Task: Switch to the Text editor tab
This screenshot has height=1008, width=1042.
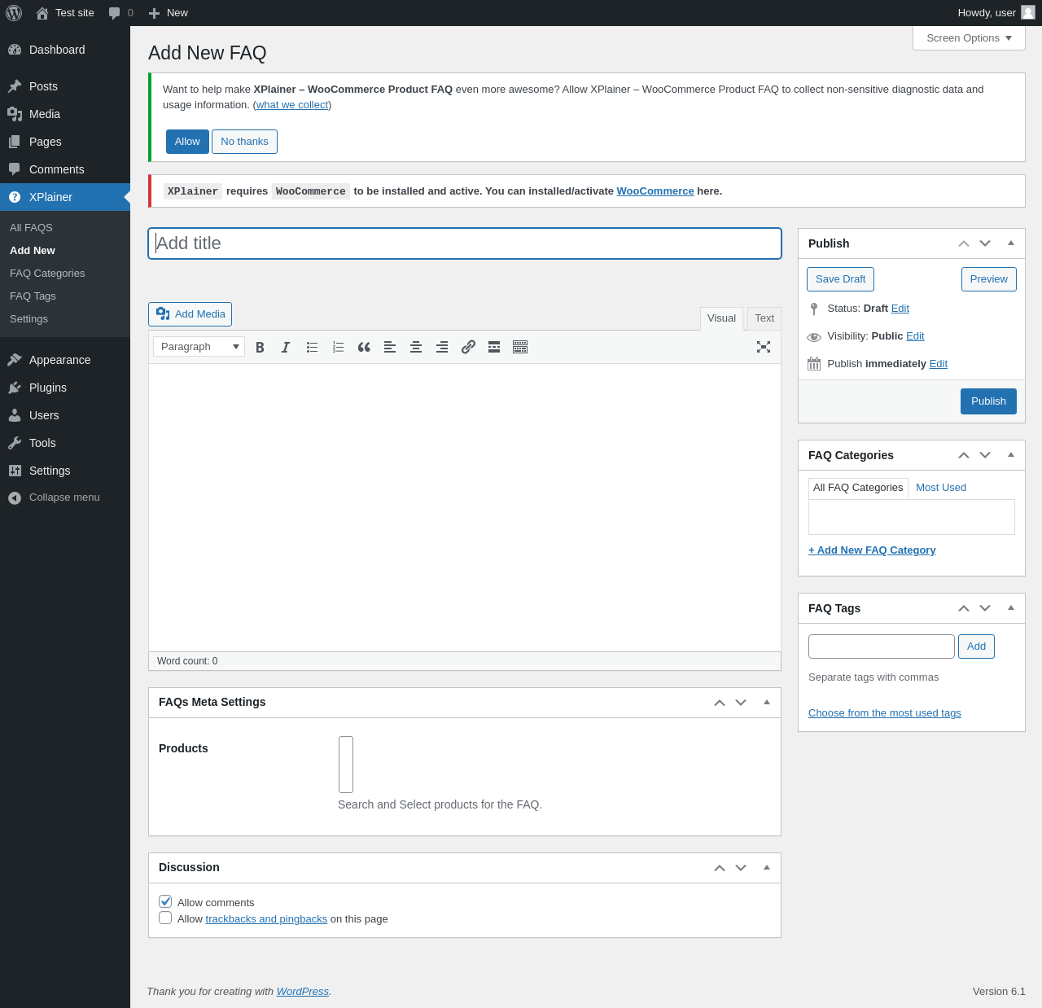Action: pos(764,318)
